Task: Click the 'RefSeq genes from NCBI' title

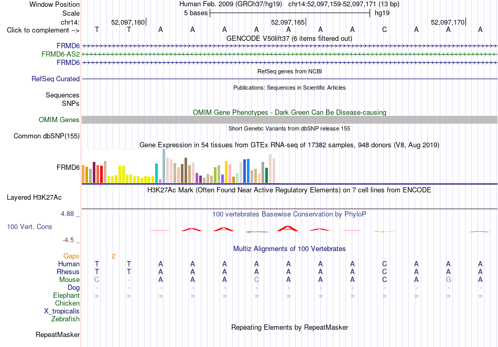Action: pos(289,71)
